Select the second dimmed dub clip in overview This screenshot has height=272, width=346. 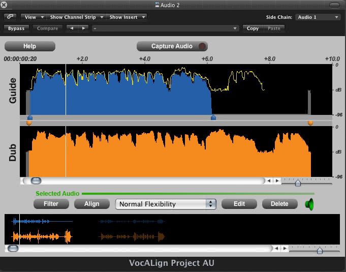[x=132, y=237]
